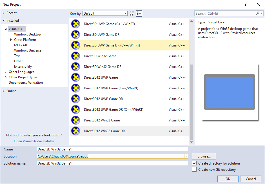Screen dimensions: 265x184
Task: Select Test category
Action: (17, 56)
